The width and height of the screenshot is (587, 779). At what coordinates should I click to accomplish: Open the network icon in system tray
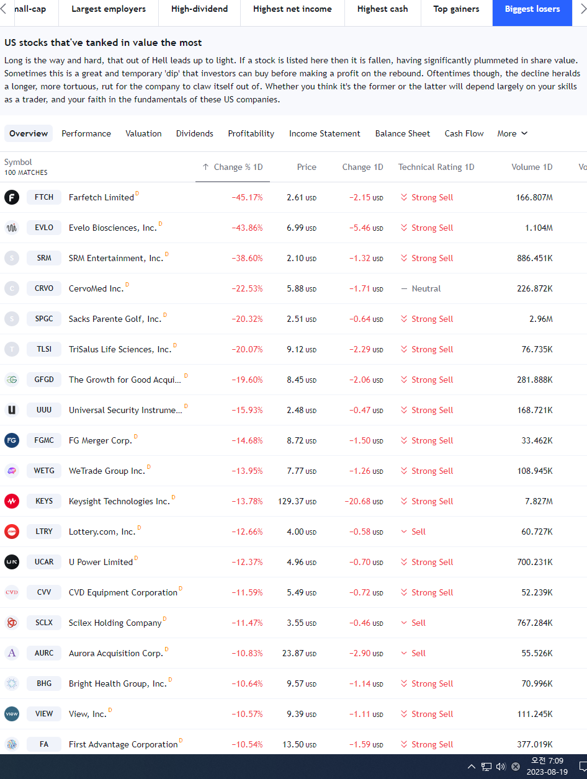tap(486, 767)
